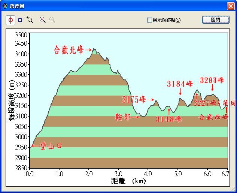Select the red crosshair cursor tool
The height and width of the screenshot is (193, 237).
[10, 20]
